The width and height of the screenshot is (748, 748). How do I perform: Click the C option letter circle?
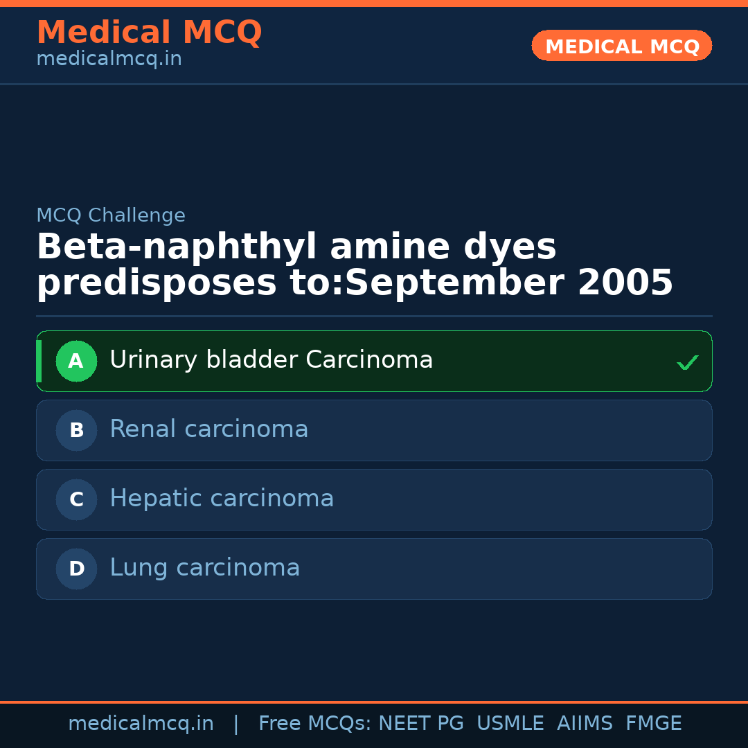pos(76,499)
